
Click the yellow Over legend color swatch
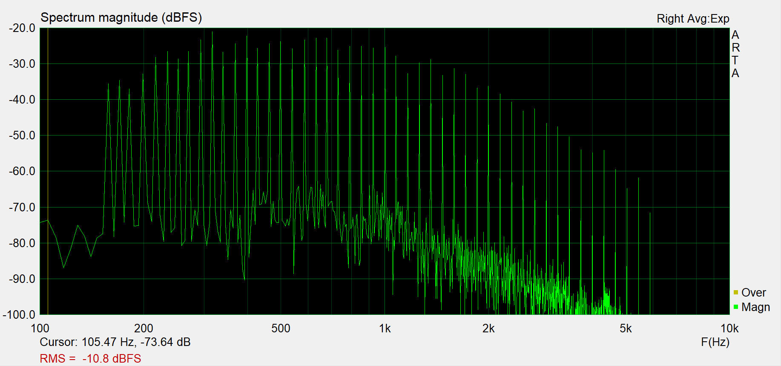(x=736, y=292)
